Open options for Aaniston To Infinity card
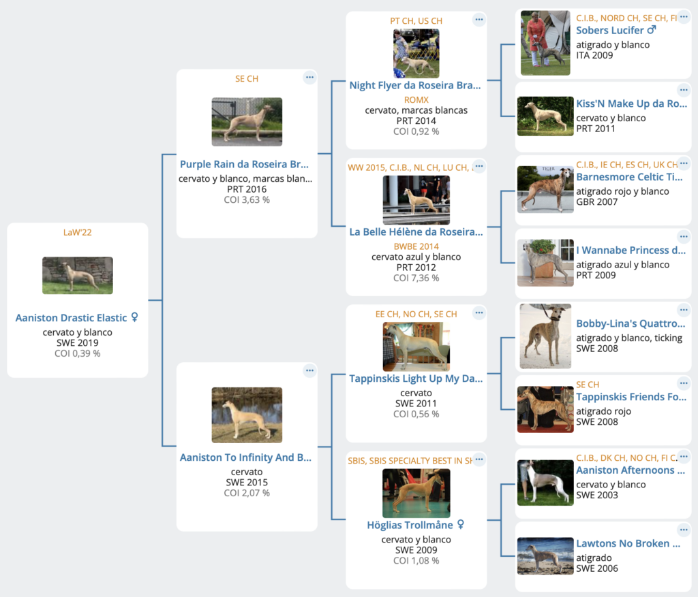The height and width of the screenshot is (597, 698). [309, 371]
